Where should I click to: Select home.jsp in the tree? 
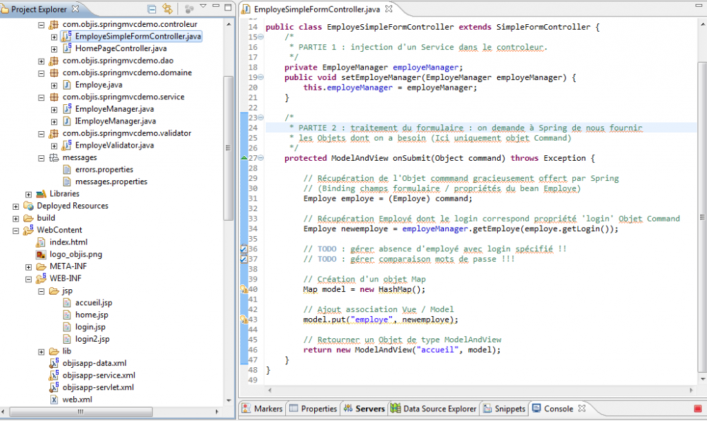(x=92, y=315)
